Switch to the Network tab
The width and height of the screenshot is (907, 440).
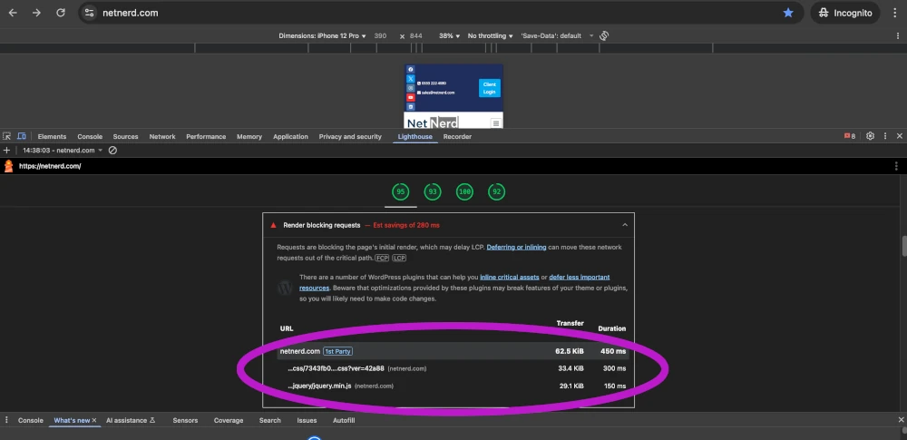[162, 136]
